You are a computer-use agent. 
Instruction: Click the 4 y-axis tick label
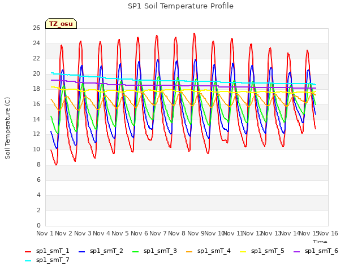[x=38, y=195]
